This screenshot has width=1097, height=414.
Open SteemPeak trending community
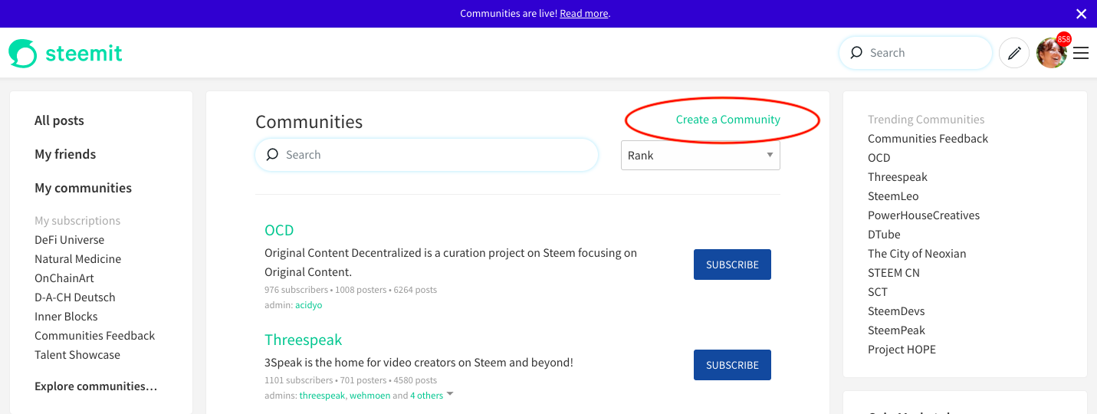coord(896,330)
